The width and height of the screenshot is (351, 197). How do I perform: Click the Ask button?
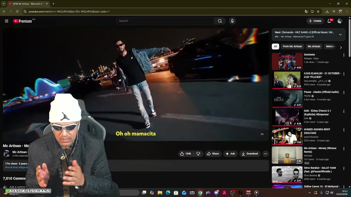pyautogui.click(x=230, y=154)
